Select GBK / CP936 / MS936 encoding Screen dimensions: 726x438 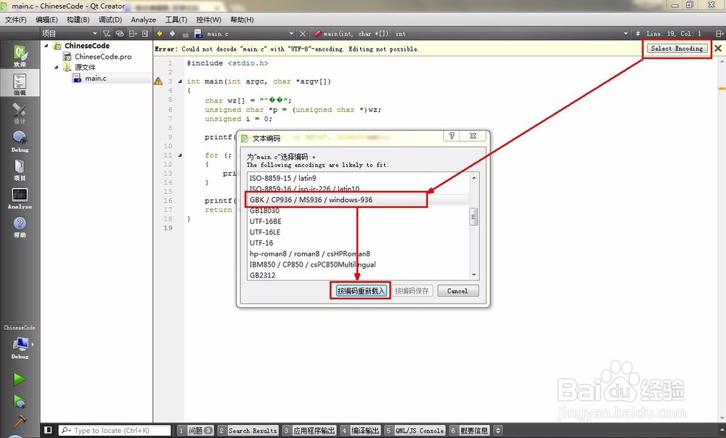[x=358, y=200]
